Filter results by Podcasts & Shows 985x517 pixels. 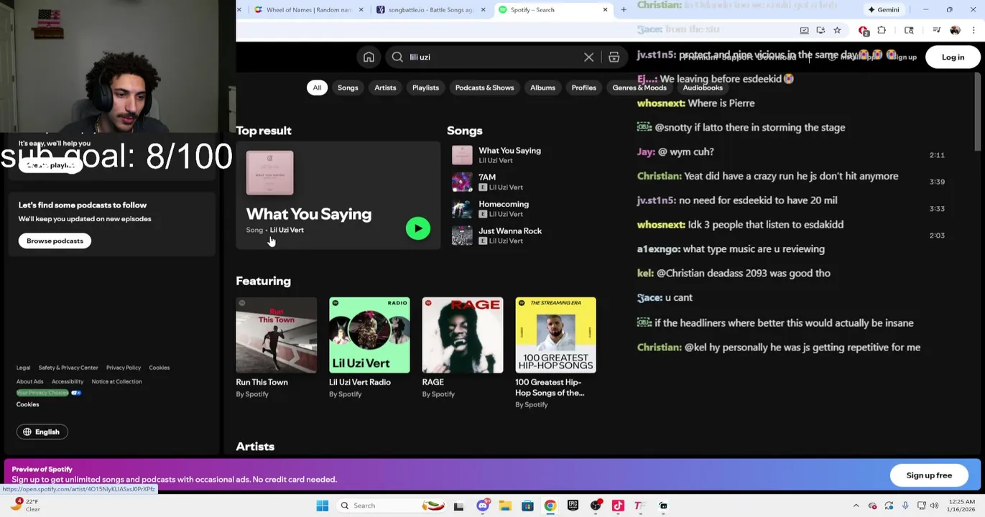pos(484,88)
